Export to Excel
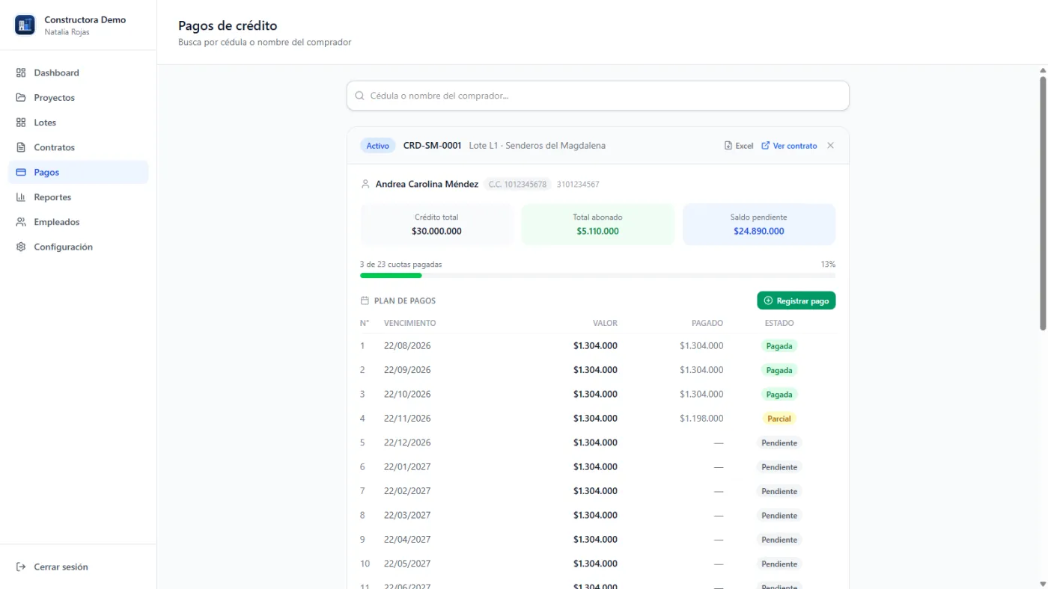Viewport: 1048px width, 589px height. [x=739, y=146]
